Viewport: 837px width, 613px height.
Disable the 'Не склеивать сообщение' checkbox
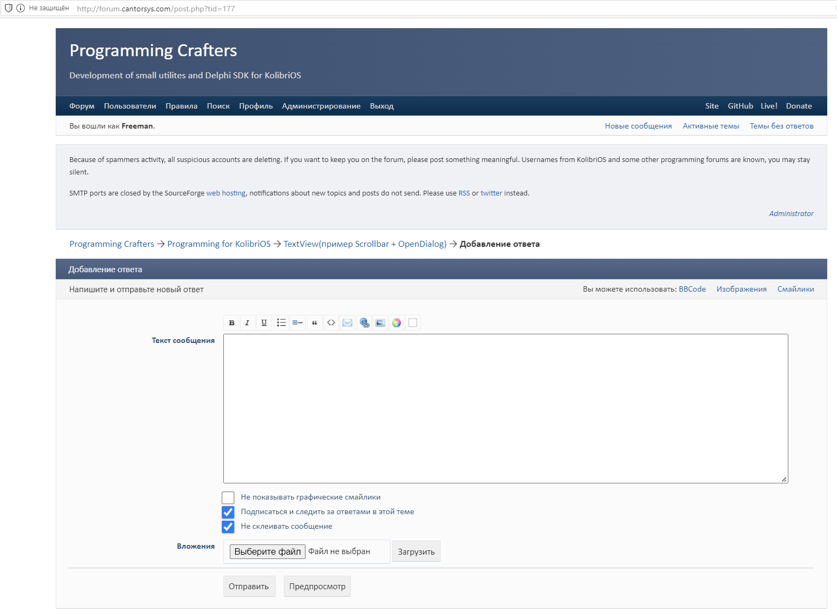[x=228, y=527]
